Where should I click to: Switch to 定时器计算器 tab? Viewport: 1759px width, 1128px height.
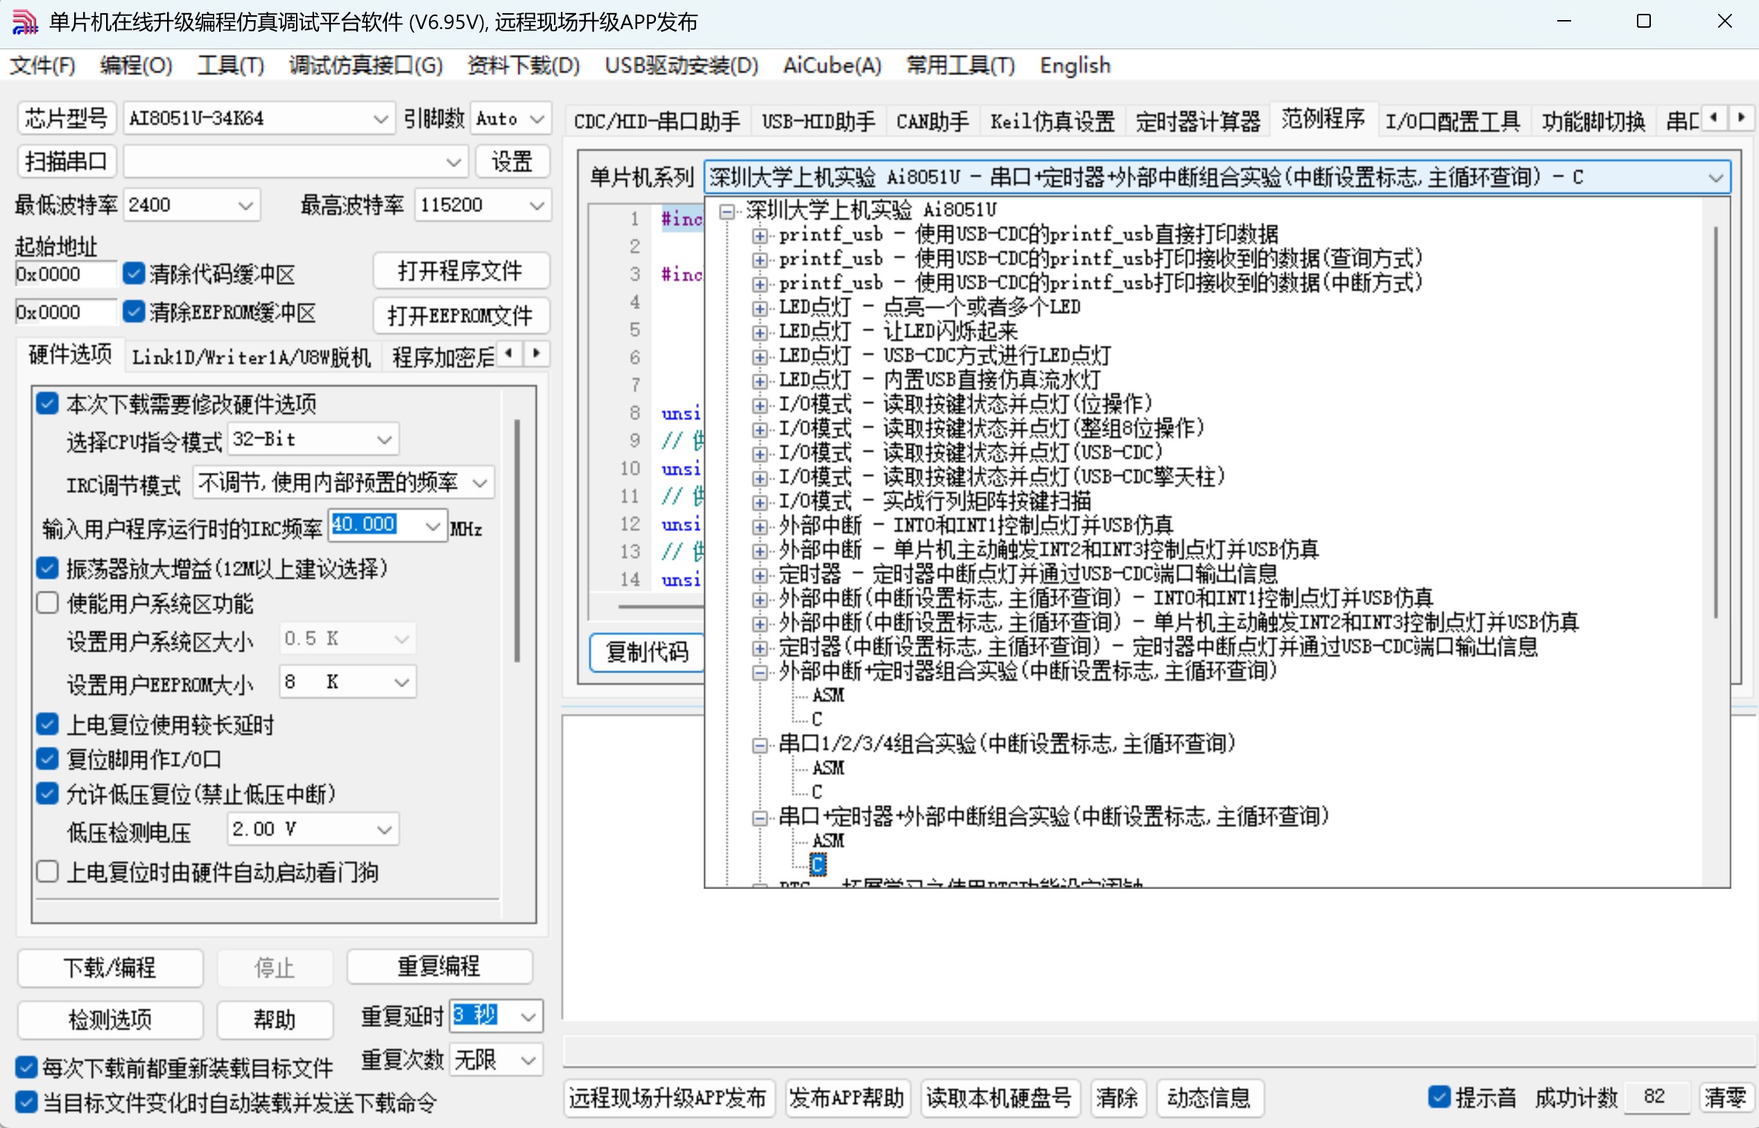pos(1198,121)
